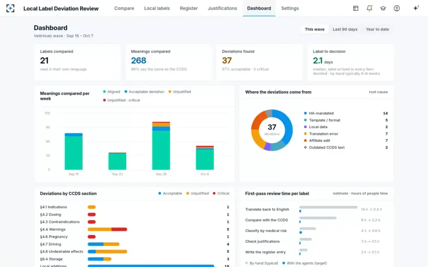Viewport: 428px width, 267px height.
Task: Switch range to Year to date
Action: [x=377, y=29]
